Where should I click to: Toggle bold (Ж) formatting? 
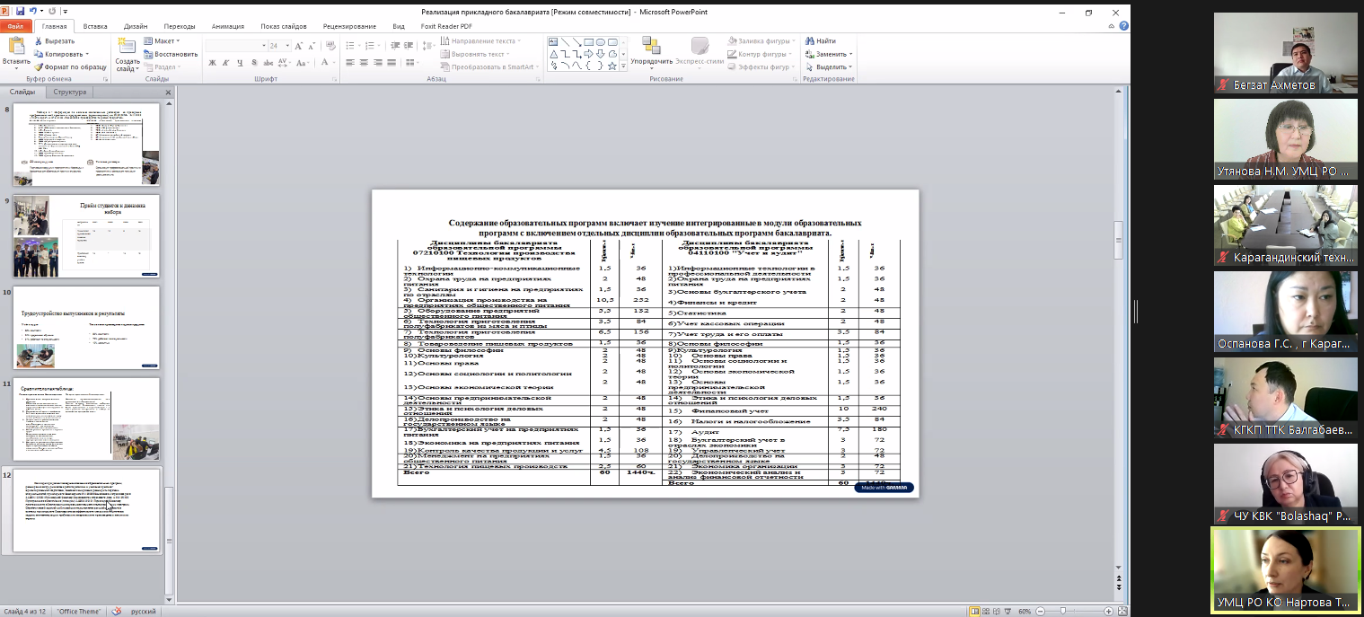click(212, 63)
